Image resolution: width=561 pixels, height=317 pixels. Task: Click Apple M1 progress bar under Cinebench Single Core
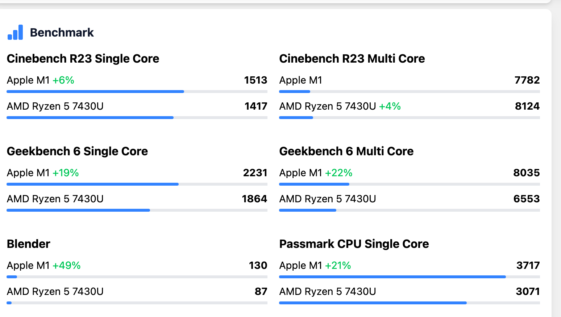click(x=95, y=92)
